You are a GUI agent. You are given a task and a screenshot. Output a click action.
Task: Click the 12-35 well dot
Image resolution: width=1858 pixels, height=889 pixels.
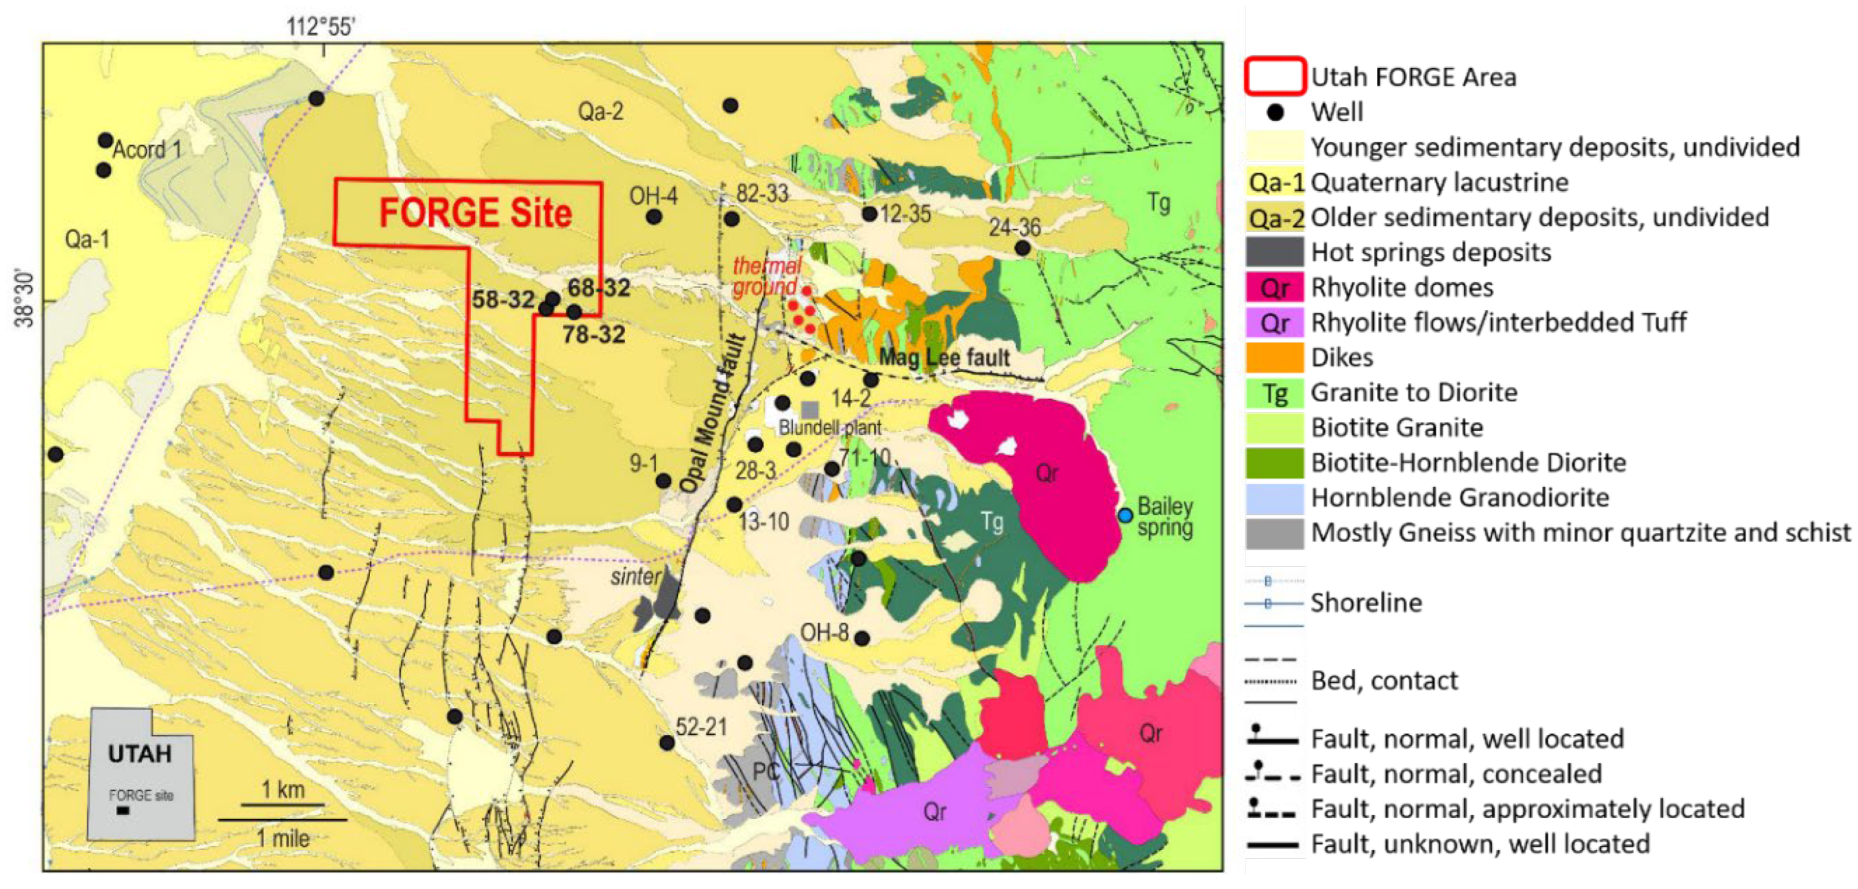[x=869, y=214]
